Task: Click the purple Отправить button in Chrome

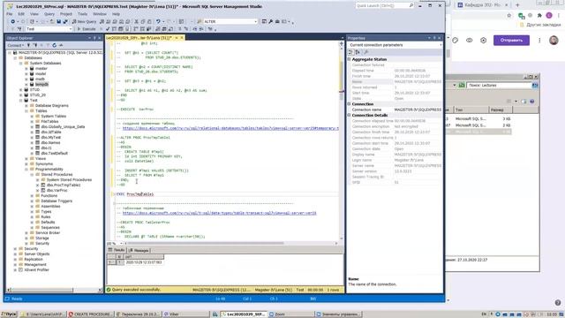Action: point(511,41)
